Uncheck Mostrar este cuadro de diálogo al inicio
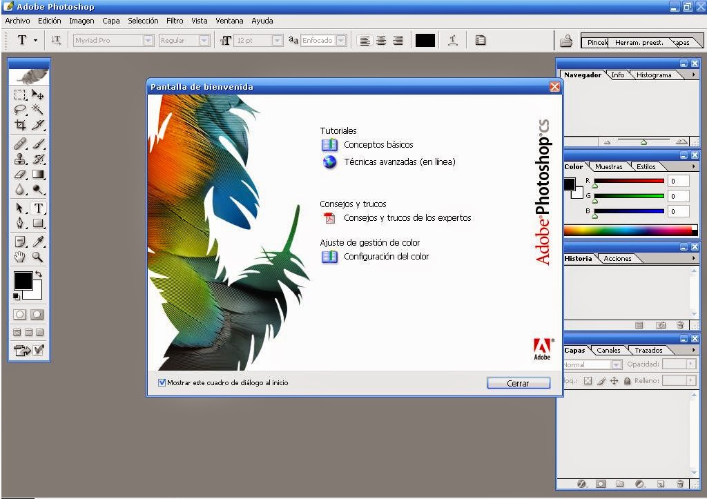The width and height of the screenshot is (707, 499). pyautogui.click(x=162, y=382)
